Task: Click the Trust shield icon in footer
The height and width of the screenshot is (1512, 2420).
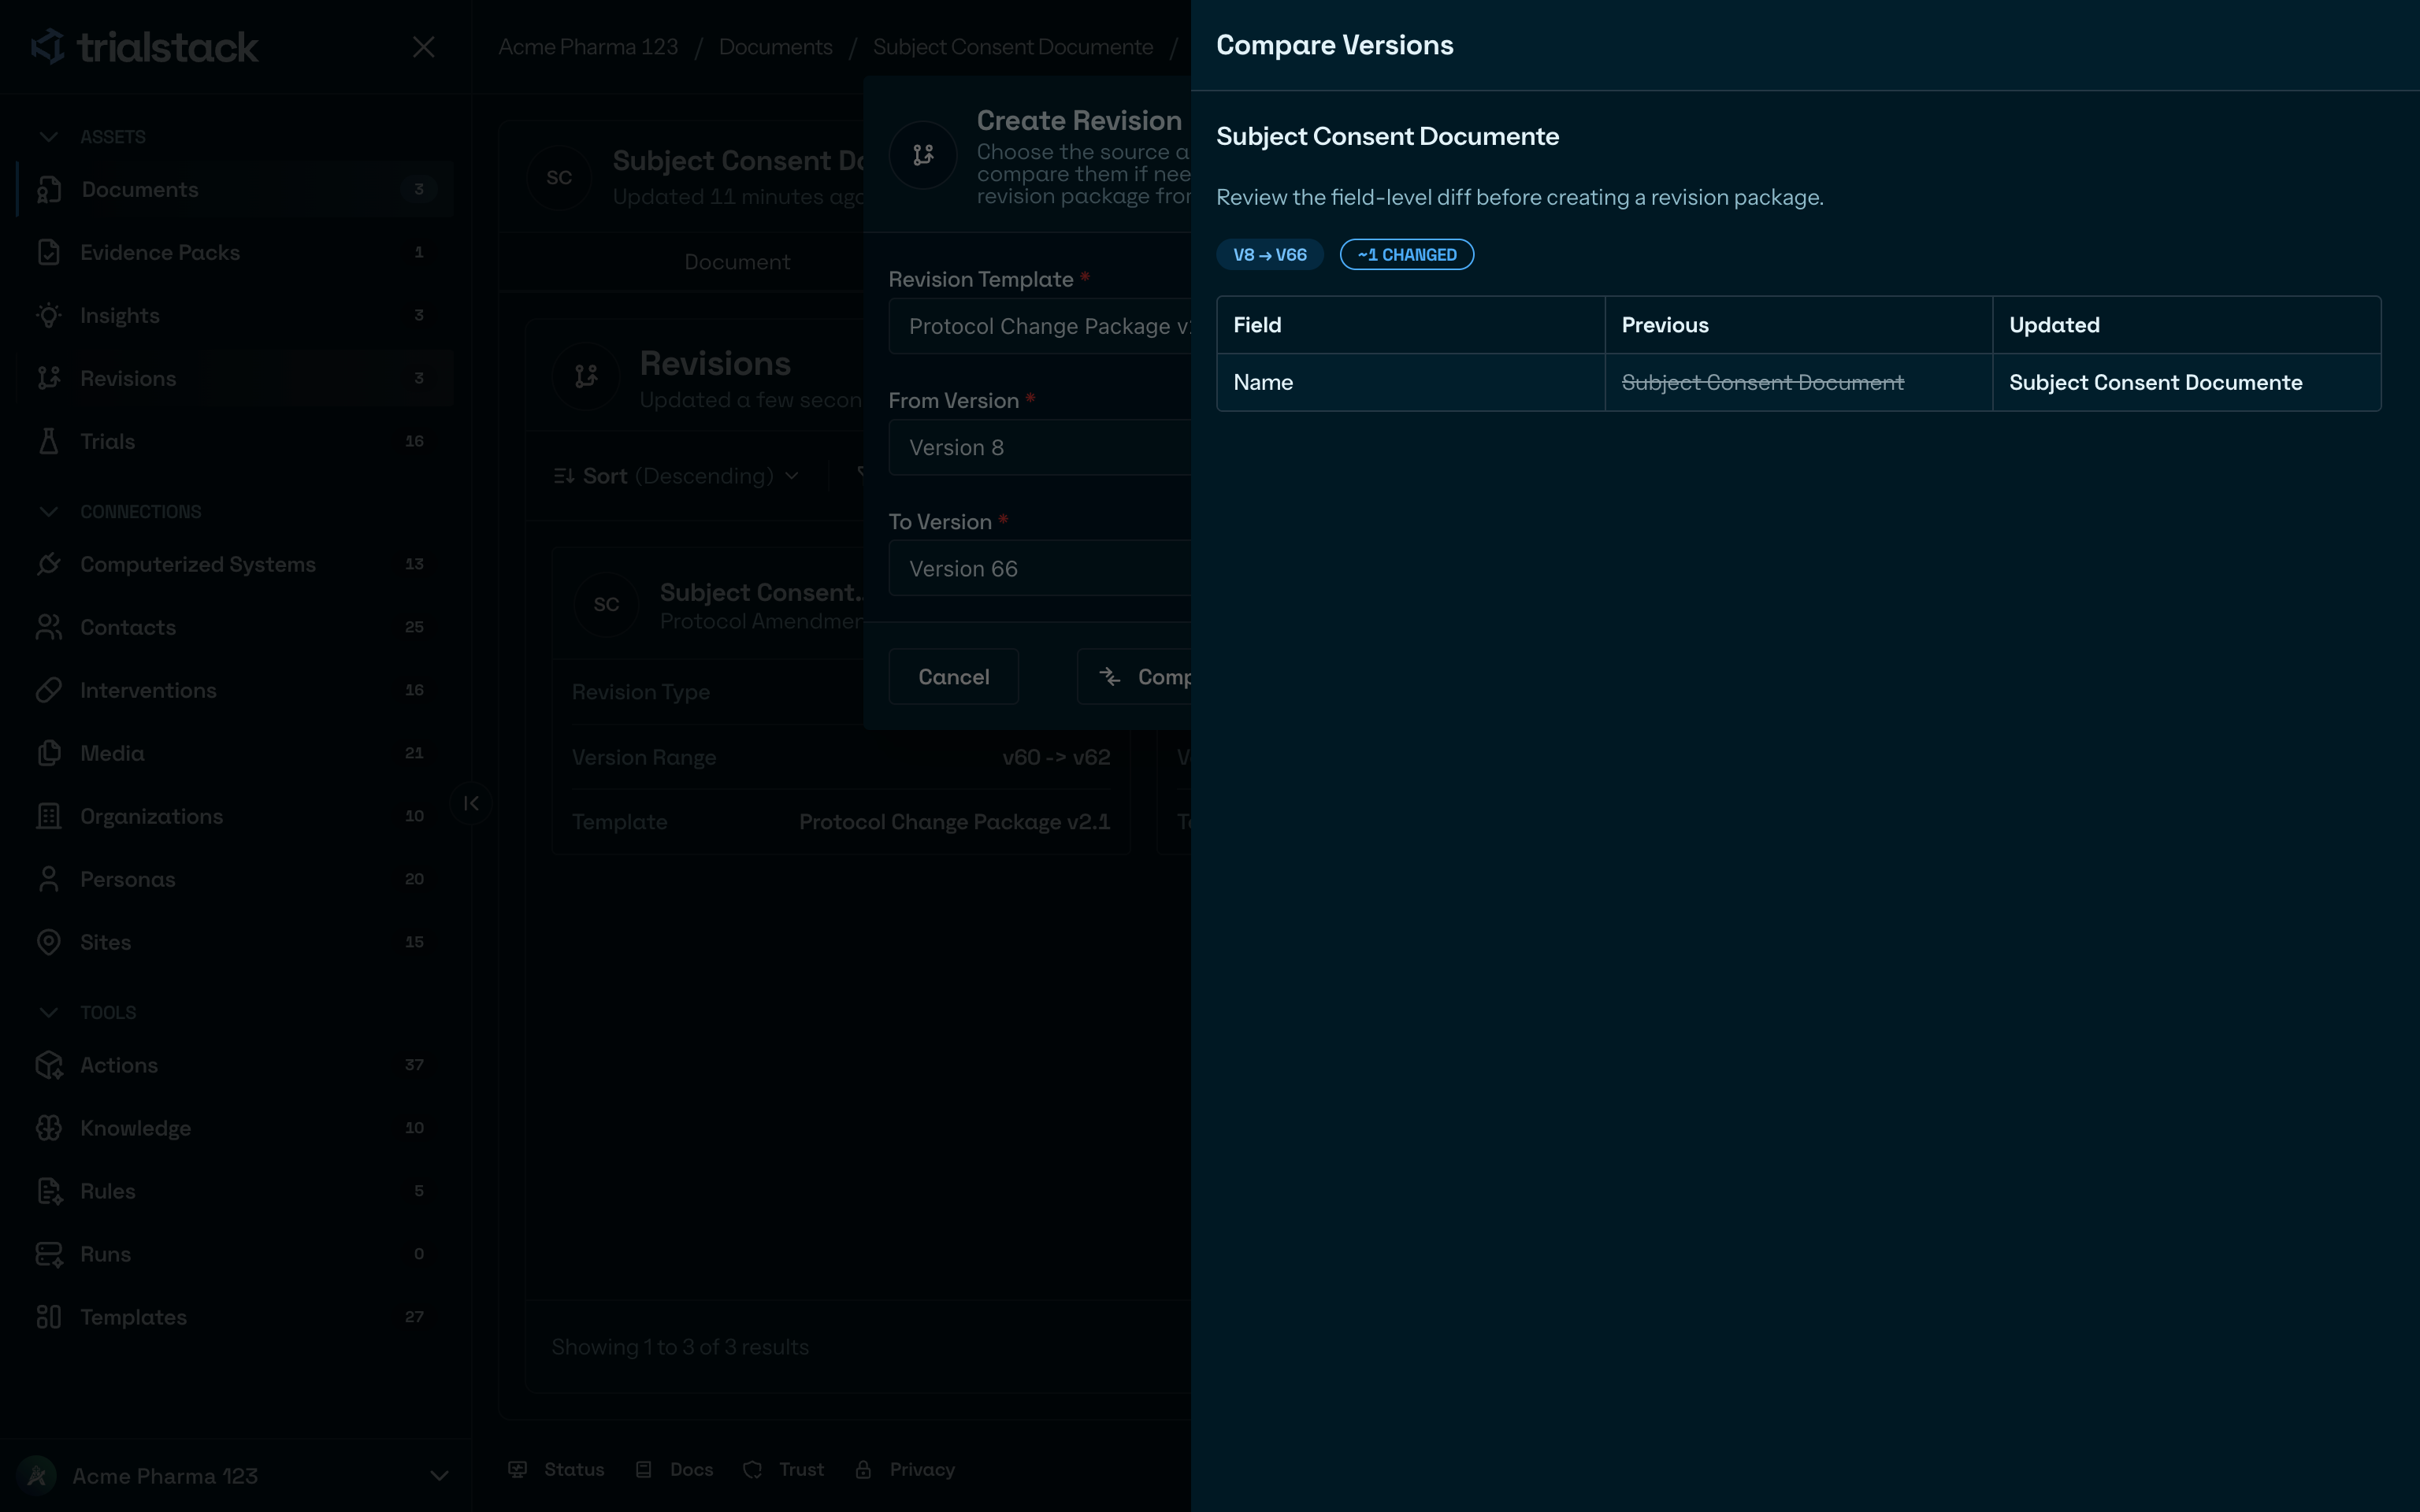Action: 753,1469
